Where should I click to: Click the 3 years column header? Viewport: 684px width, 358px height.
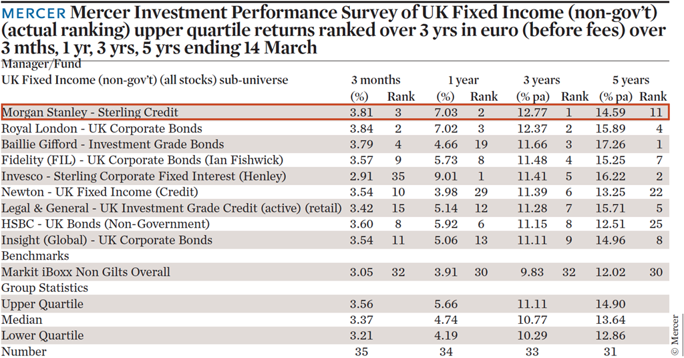pyautogui.click(x=542, y=80)
